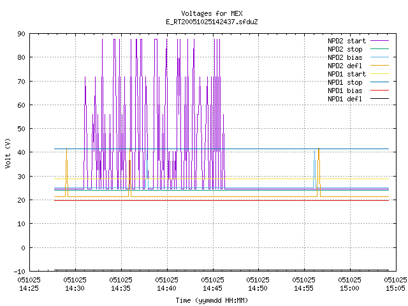Click the 14:45 time axis tick label
This screenshot has width=408, height=306.
tap(212, 284)
